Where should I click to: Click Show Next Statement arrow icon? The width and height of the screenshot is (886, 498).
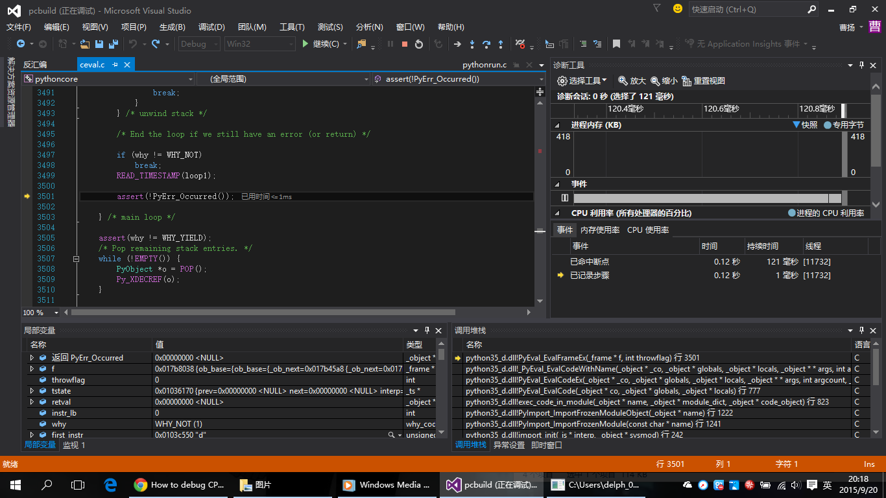(457, 44)
